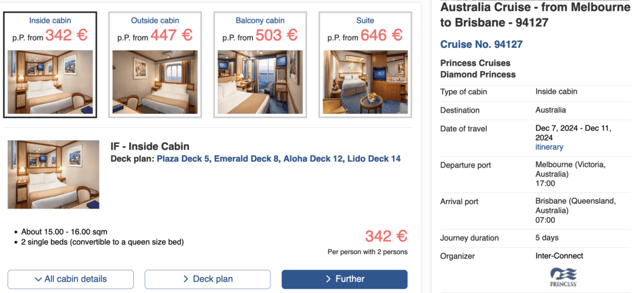Viewport: 637px width, 293px height.
Task: Open the Plaza Deck 5 plan link
Action: pyautogui.click(x=183, y=158)
